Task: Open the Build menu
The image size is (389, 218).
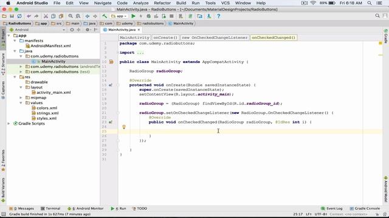Action: pyautogui.click(x=181, y=3)
